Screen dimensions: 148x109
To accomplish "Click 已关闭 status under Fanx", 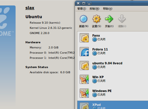I will [101, 39].
